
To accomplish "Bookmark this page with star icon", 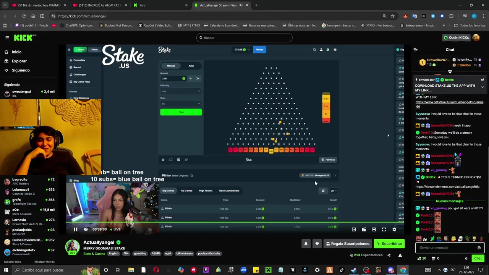I will (x=393, y=16).
